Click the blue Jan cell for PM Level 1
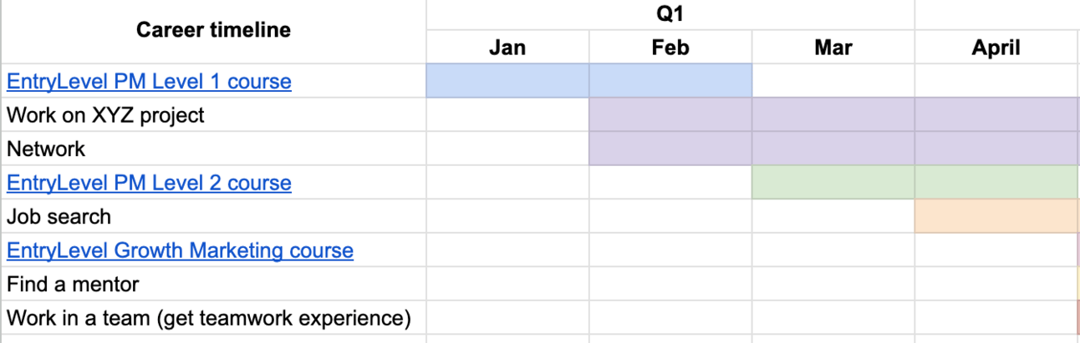This screenshot has height=343, width=1080. pyautogui.click(x=507, y=81)
